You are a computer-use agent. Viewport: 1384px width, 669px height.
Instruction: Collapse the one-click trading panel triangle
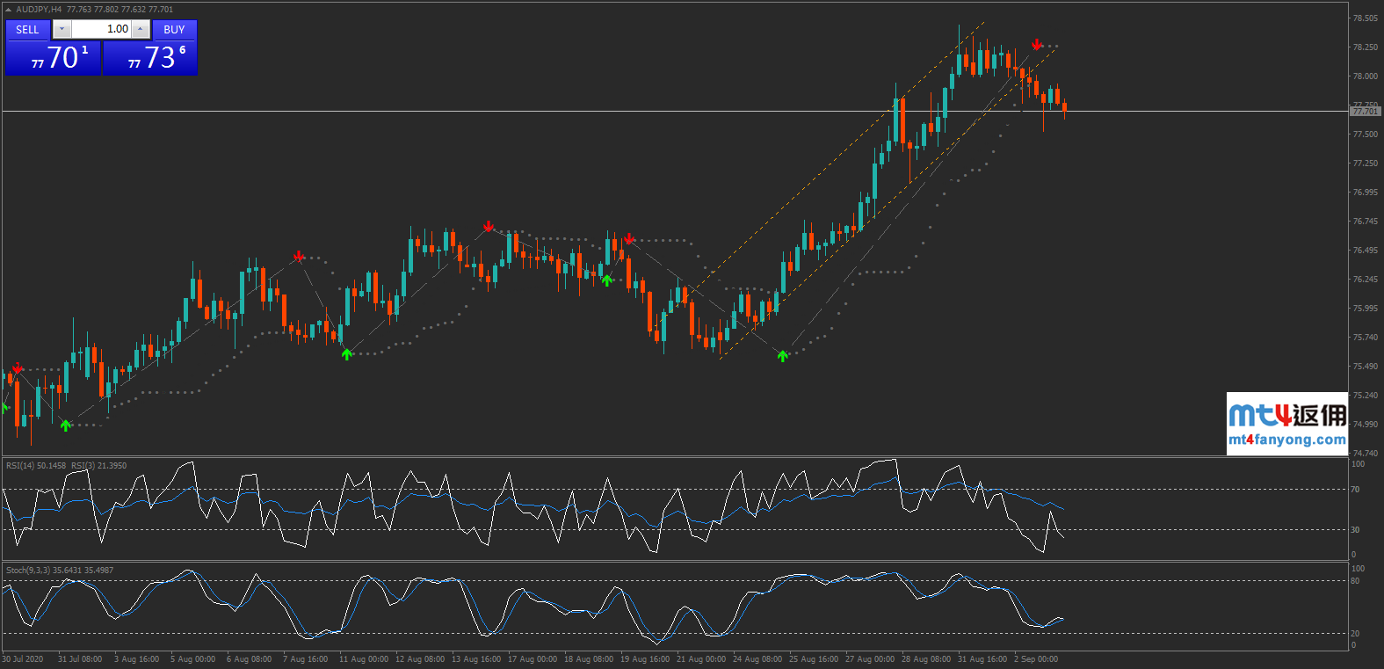pyautogui.click(x=9, y=10)
